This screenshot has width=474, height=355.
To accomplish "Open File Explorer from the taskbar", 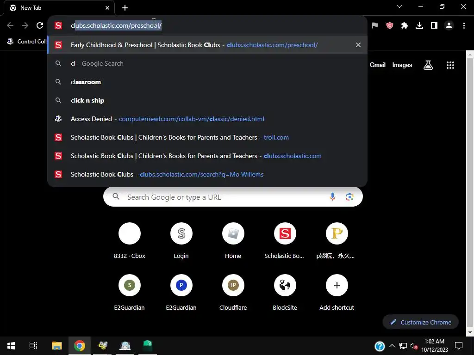I will coord(56,346).
